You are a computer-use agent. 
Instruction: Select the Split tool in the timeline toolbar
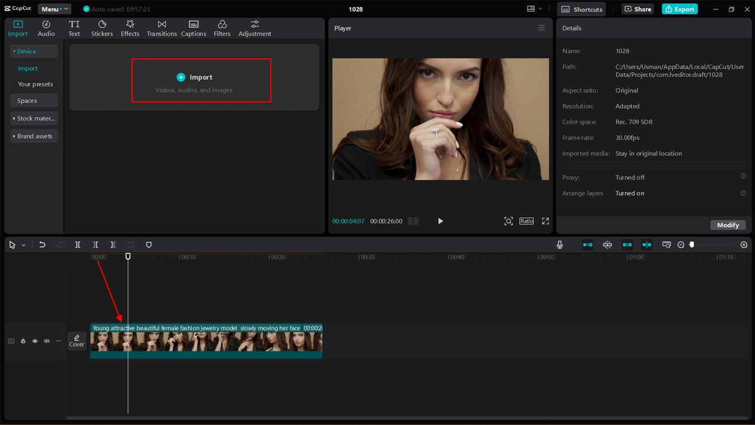coord(77,244)
